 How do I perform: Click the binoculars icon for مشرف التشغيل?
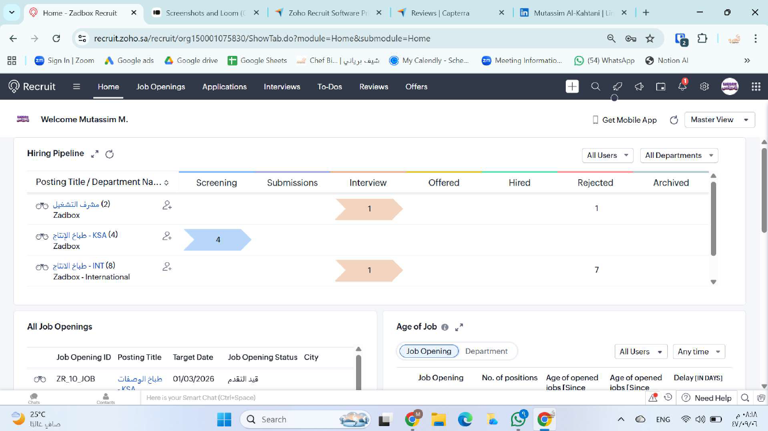click(42, 206)
